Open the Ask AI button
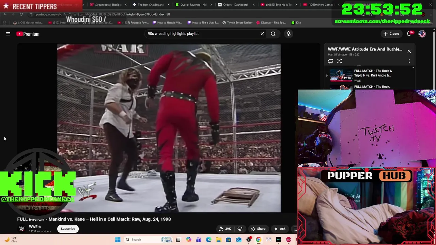The height and width of the screenshot is (245, 436). 280,229
